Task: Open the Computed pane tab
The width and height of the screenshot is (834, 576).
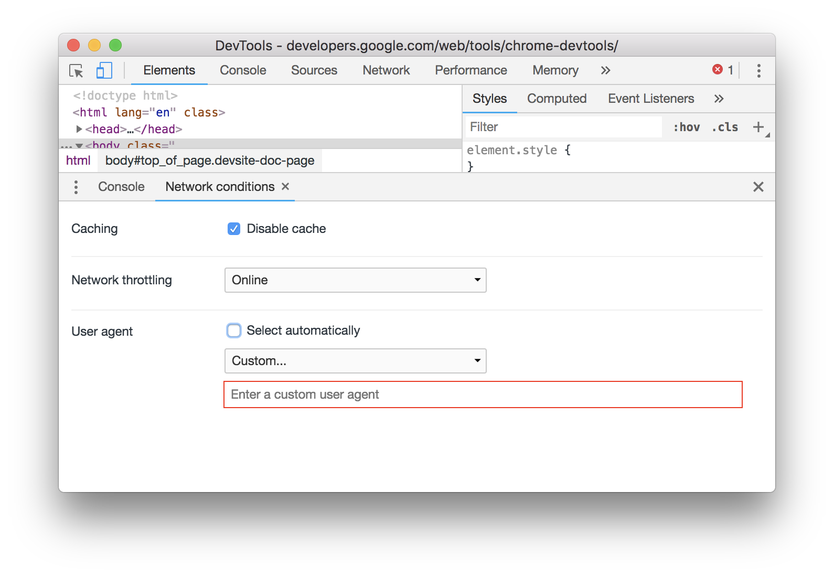Action: [557, 99]
